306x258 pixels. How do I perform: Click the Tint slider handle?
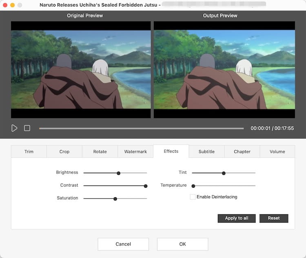coord(224,173)
